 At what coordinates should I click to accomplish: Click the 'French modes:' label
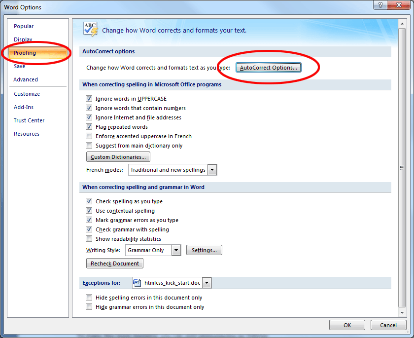105,170
